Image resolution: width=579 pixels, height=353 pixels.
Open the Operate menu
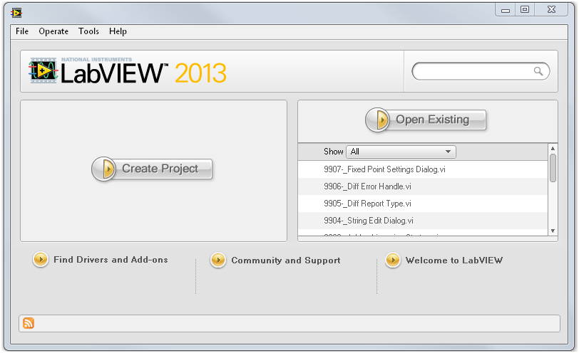coord(53,31)
